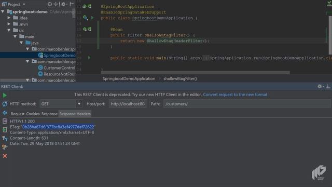This screenshot has width=332, height=187.
Task: Click scroll from source target icon
Action: pyautogui.click(x=50, y=4)
